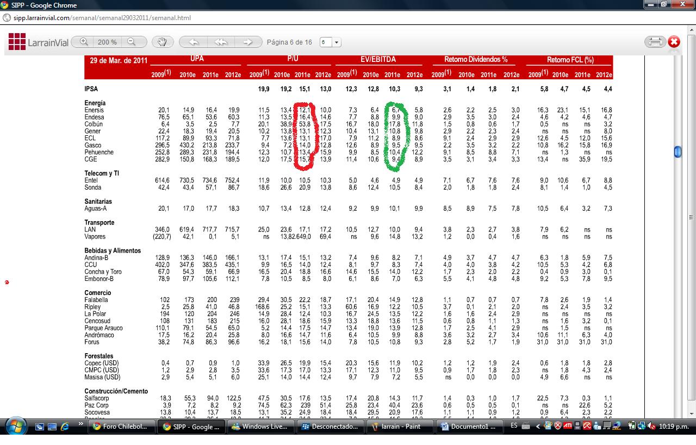Click the Cencosud row label
Screen dimensions: 696x445
click(x=97, y=321)
